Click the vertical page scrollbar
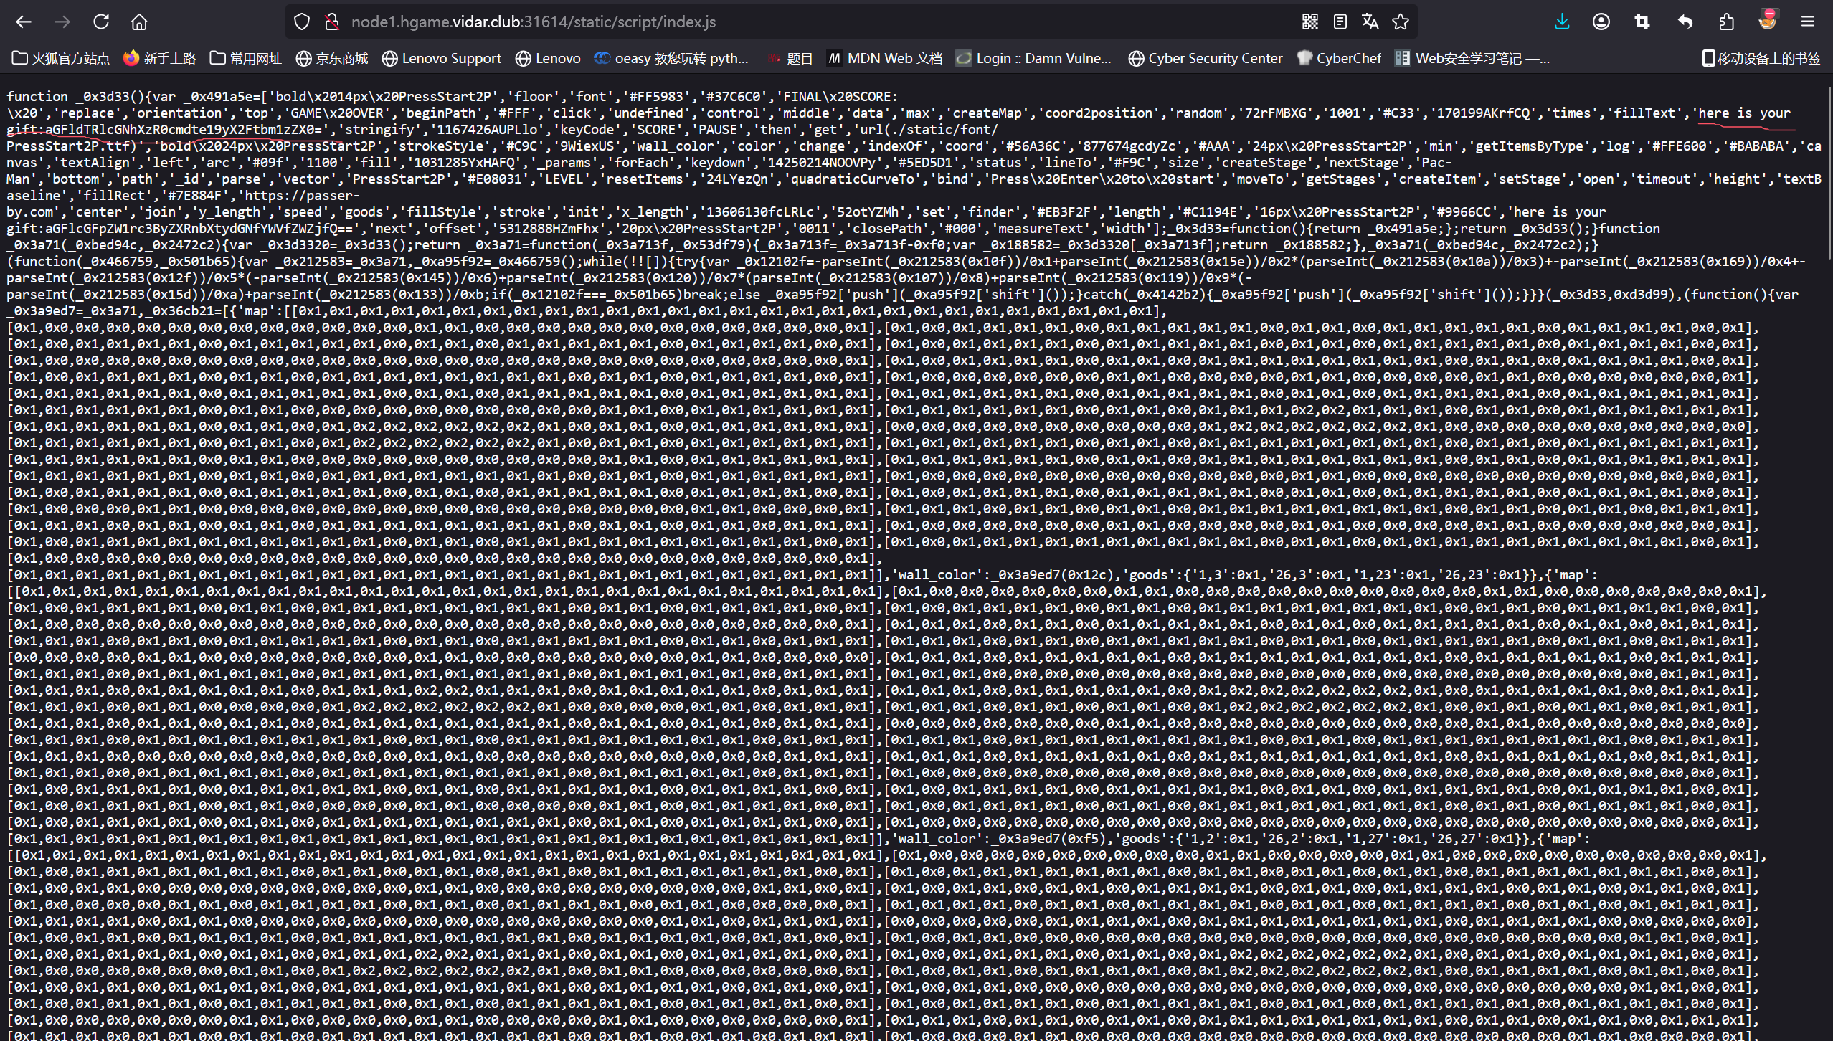1833x1041 pixels. [1828, 172]
